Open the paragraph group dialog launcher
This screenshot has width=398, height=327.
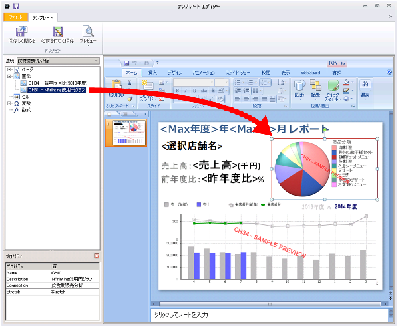click(x=286, y=106)
